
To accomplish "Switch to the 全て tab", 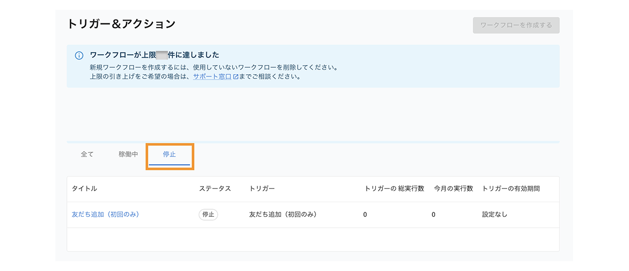I will (x=87, y=154).
